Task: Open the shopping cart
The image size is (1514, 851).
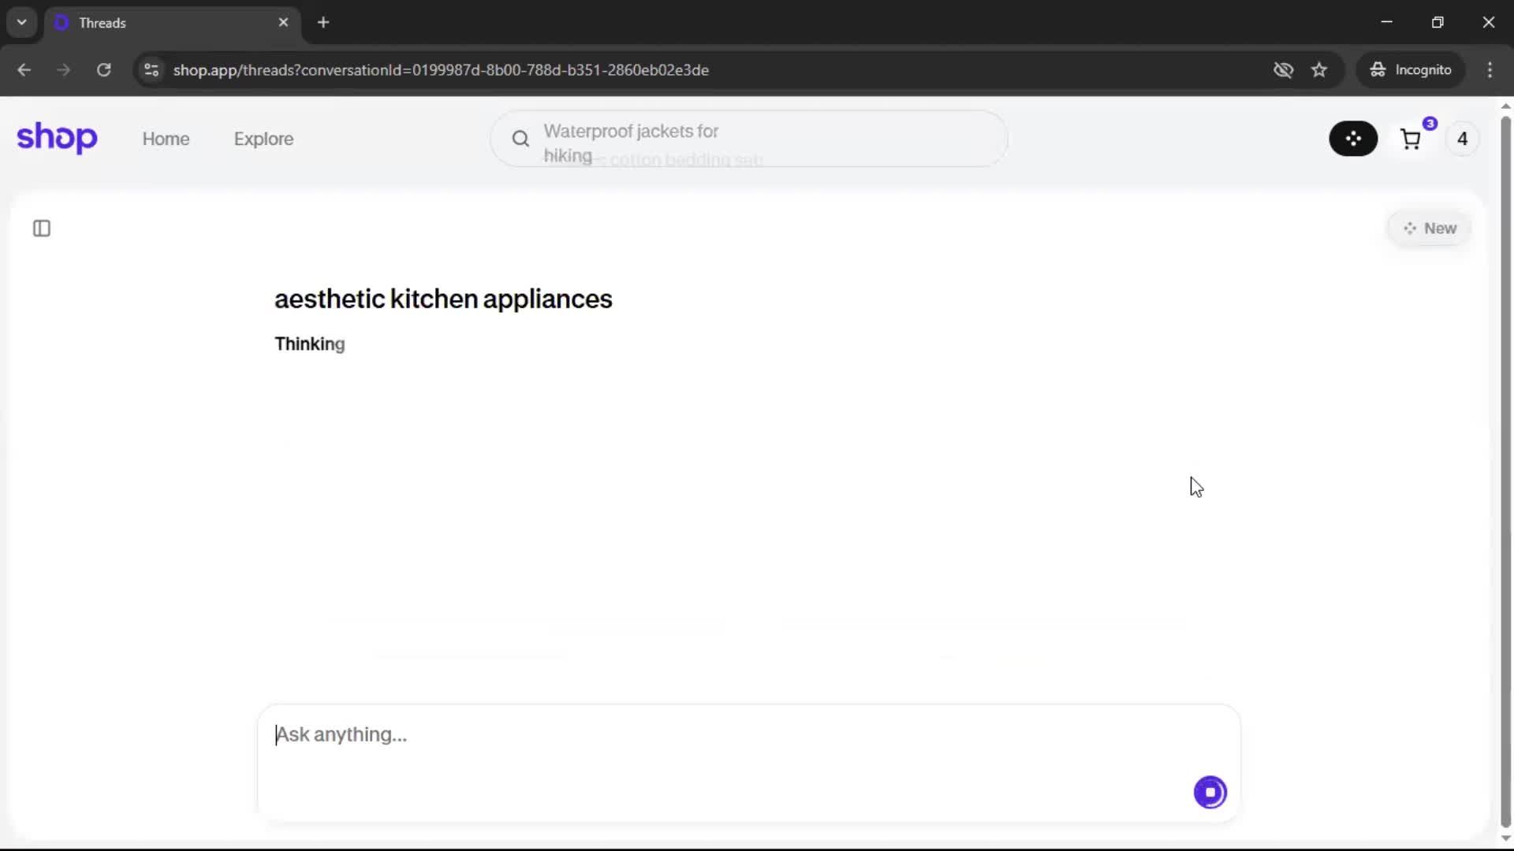Action: click(1411, 139)
